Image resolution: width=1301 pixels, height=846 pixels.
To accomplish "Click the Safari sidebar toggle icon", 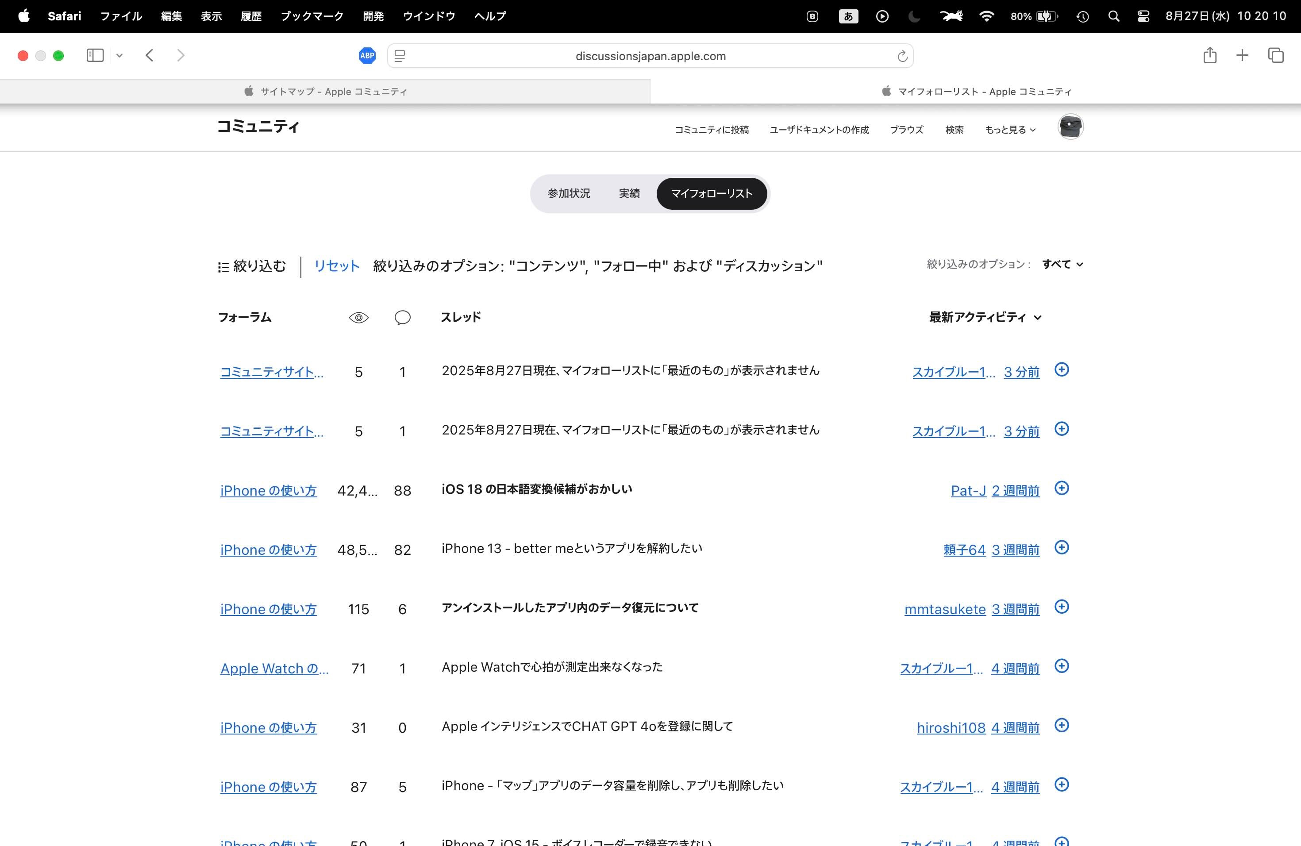I will pos(95,55).
